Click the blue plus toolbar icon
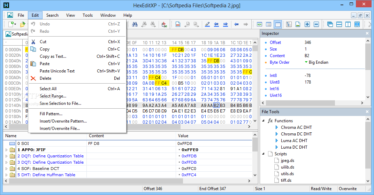374x195 pixels. pos(307,24)
